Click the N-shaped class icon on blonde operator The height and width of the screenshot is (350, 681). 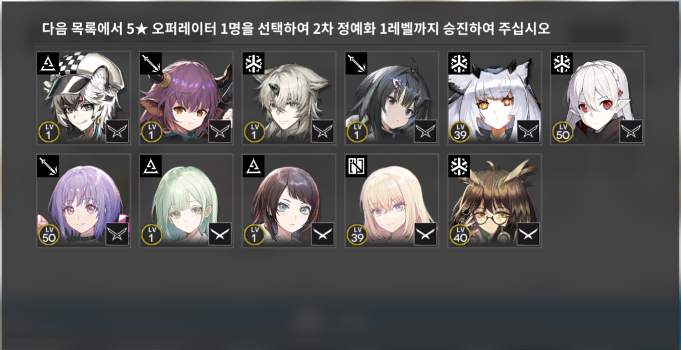356,166
